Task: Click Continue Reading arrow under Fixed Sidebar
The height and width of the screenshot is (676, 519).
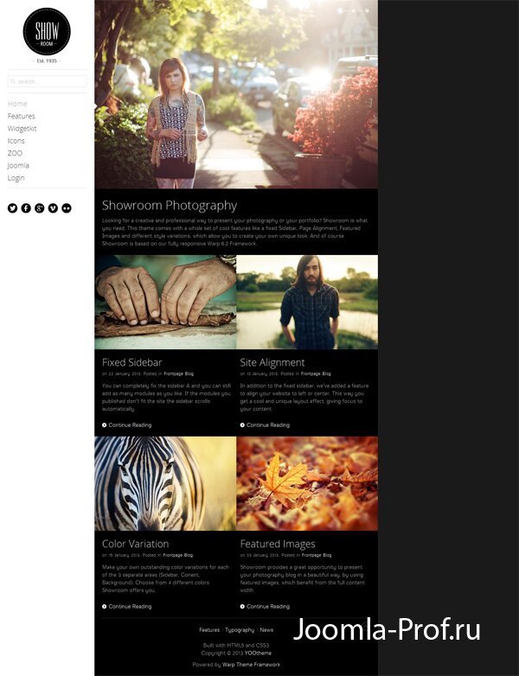Action: [104, 425]
